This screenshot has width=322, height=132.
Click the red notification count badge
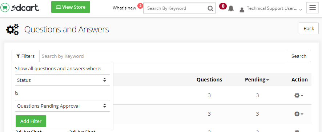(x=223, y=6)
